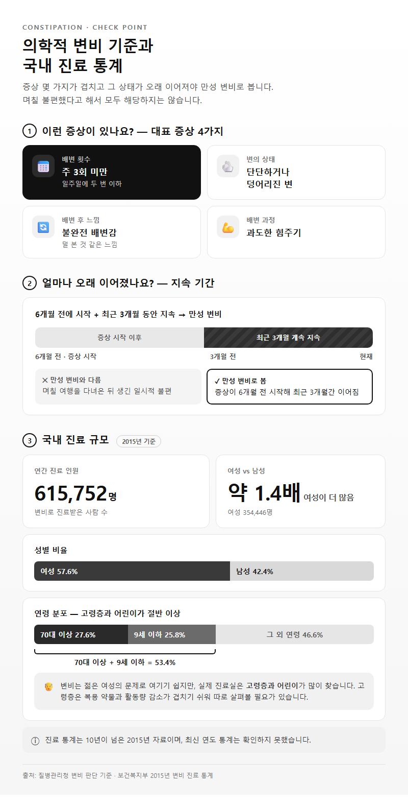Screen dimensions: 408x807
Task: Click the 3개월 전 timeline label
Action: (x=223, y=357)
